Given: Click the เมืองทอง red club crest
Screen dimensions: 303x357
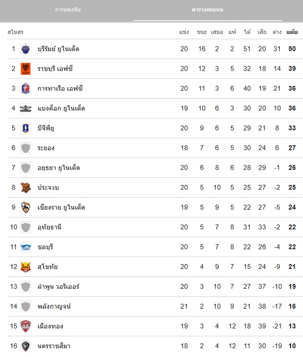Looking at the screenshot, I should click(26, 326).
